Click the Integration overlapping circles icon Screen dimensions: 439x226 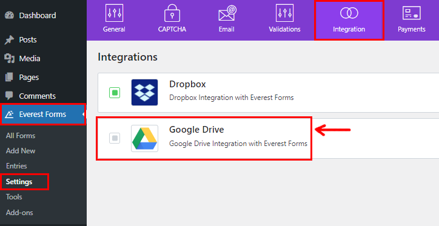349,13
